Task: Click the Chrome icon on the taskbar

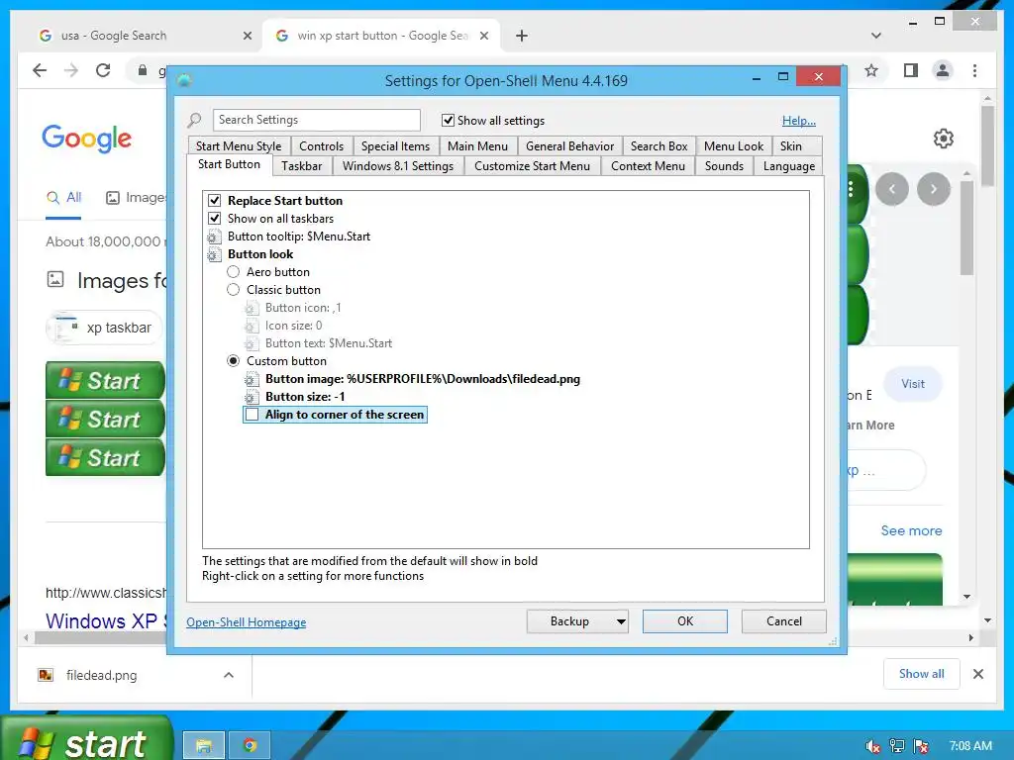Action: point(250,746)
